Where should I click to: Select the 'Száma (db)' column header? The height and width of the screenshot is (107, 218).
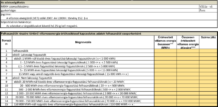click(x=208, y=42)
